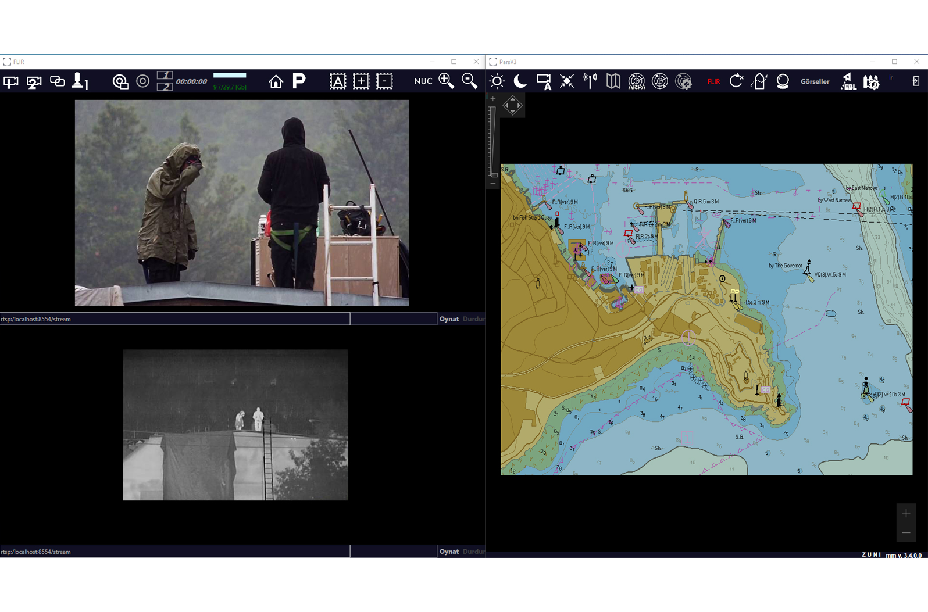Click the map pan direction control

(x=512, y=105)
